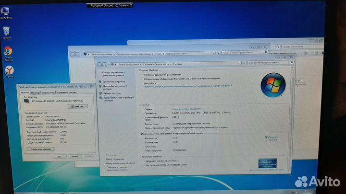Select Панель управления breadcrumb in the Система window
This screenshot has height=194, width=346.
click(128, 65)
